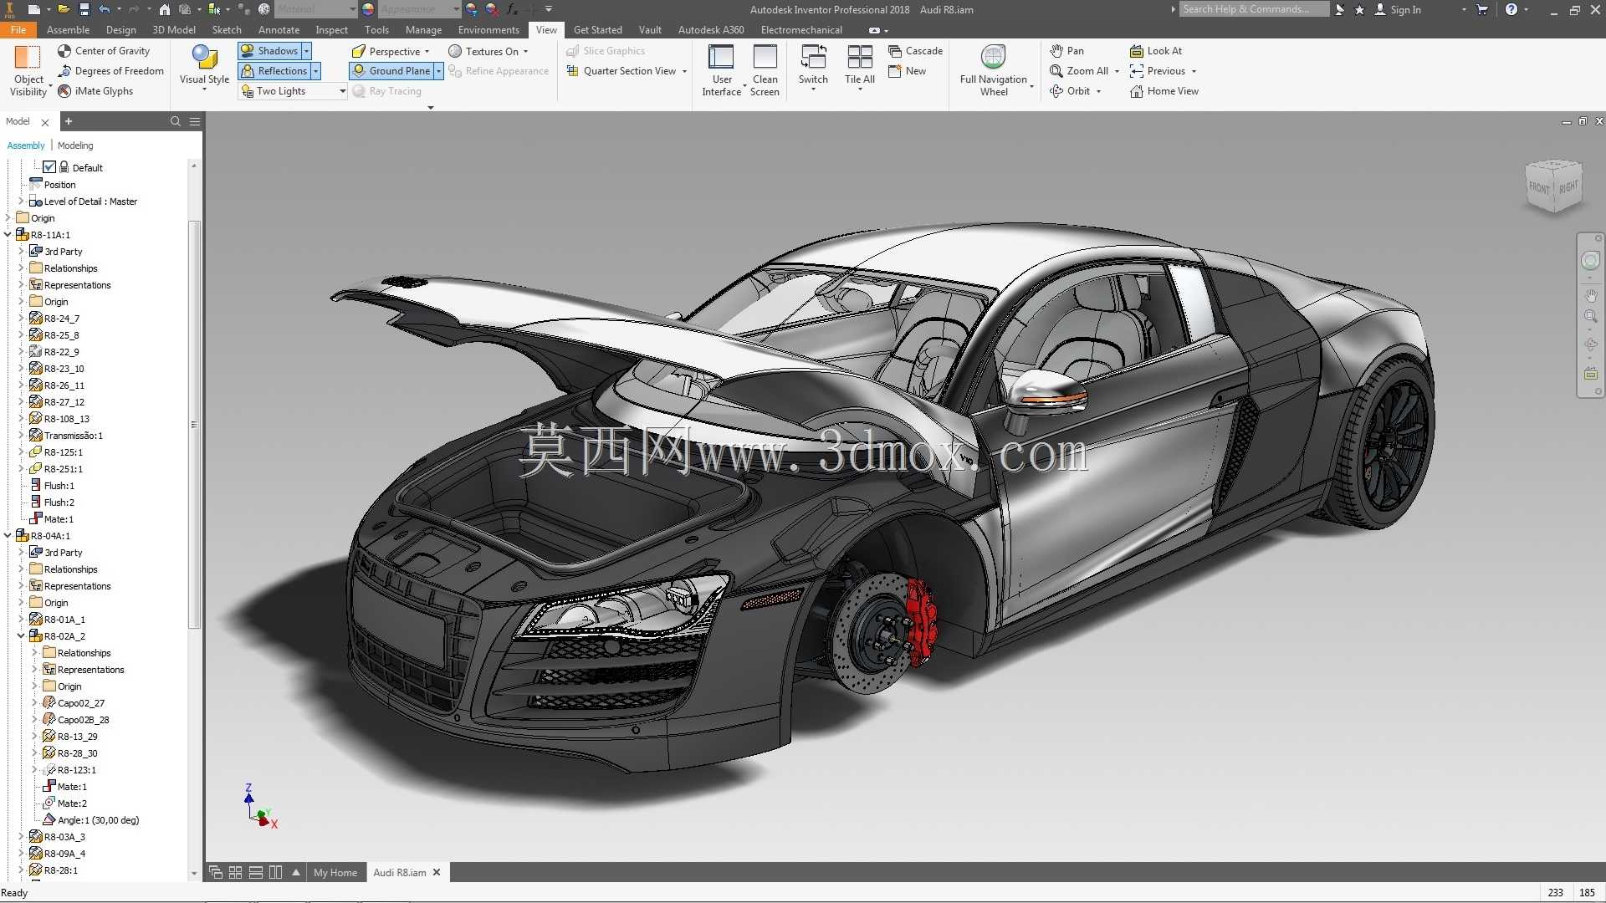
Task: Expand the Transmissão:1 node
Action: click(x=21, y=435)
